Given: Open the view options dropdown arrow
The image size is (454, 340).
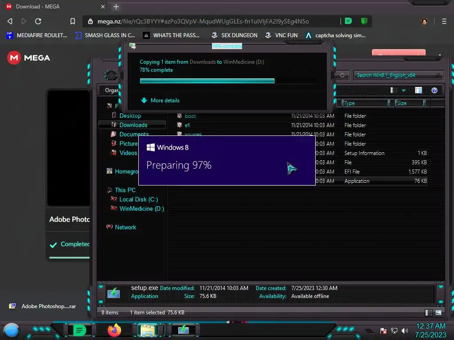Looking at the screenshot, I should [x=403, y=90].
